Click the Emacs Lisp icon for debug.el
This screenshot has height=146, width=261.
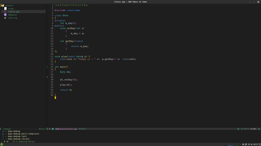click(x=5, y=15)
